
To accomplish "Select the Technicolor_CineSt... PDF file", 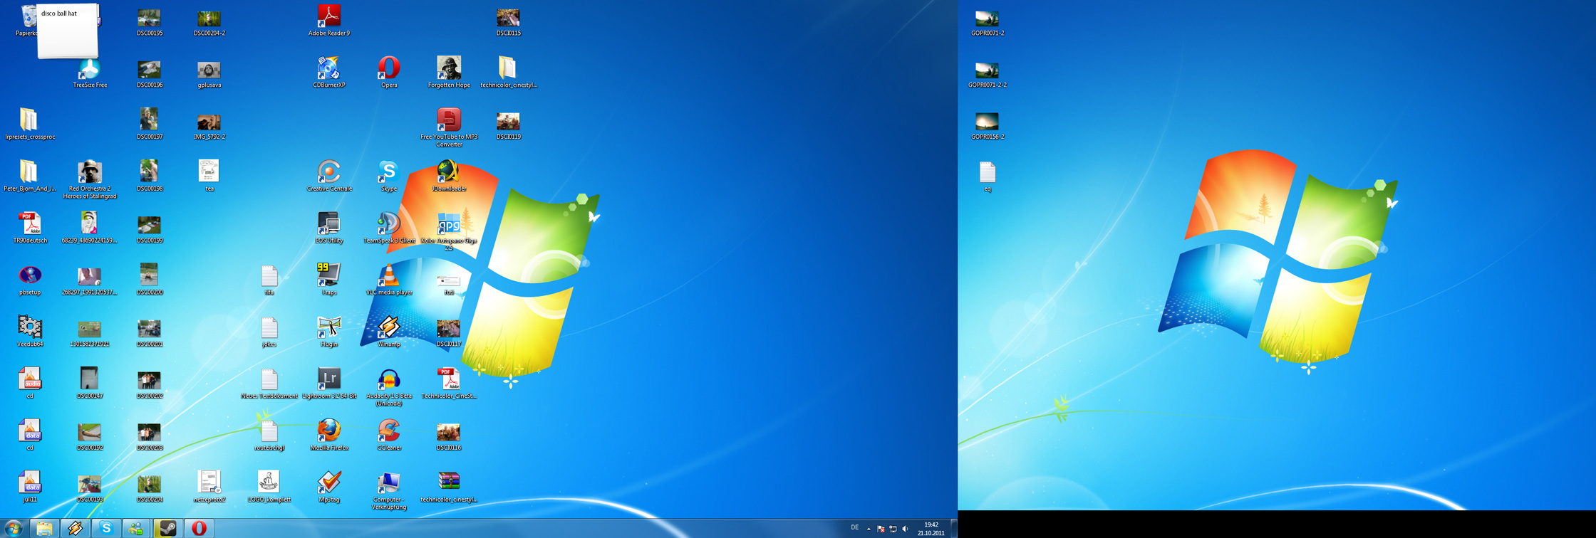I will click(x=449, y=384).
